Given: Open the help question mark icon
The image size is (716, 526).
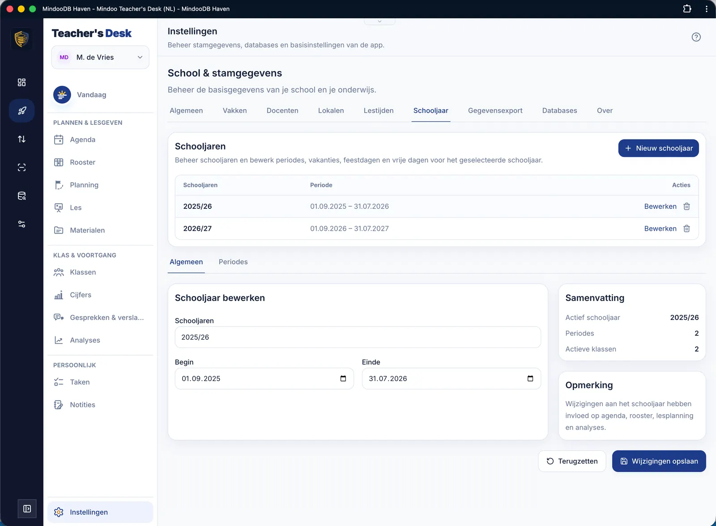Looking at the screenshot, I should click(x=696, y=37).
